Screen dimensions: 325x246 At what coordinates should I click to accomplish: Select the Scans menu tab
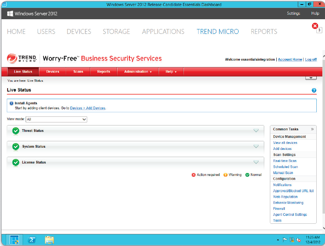pyautogui.click(x=78, y=72)
